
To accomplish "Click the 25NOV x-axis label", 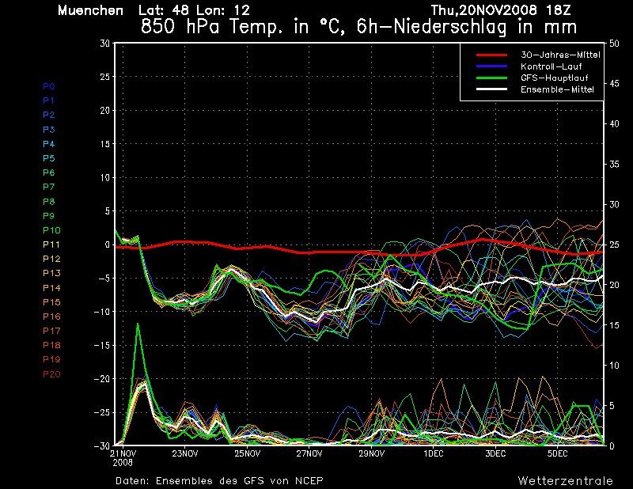I will coord(247,454).
